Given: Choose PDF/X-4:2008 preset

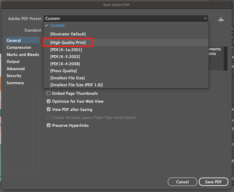Looking at the screenshot, I should tap(126, 64).
